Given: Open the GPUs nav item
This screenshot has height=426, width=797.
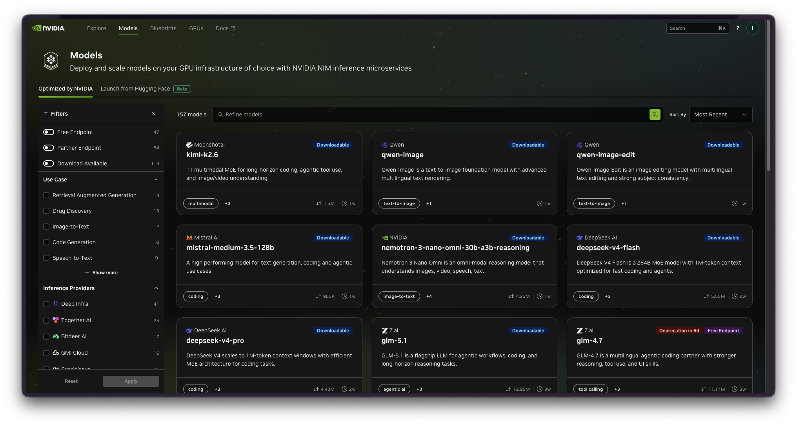Looking at the screenshot, I should (196, 28).
